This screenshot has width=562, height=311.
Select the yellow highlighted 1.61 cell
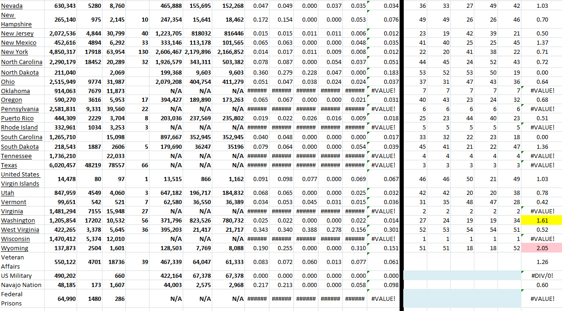[542, 221]
